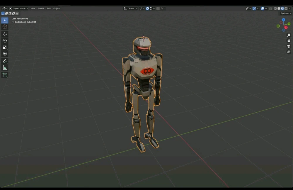
Task: Activate the 3D Cursor tool
Action: point(5,27)
